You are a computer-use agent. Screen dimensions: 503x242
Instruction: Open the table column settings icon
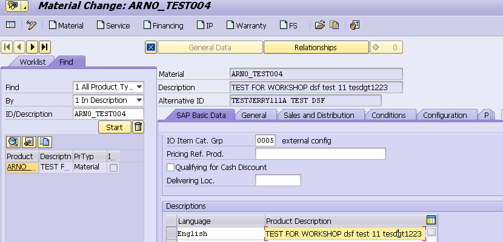coord(431,221)
